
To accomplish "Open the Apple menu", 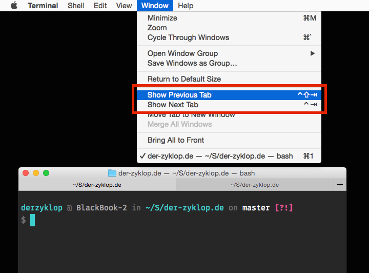I will [x=14, y=6].
